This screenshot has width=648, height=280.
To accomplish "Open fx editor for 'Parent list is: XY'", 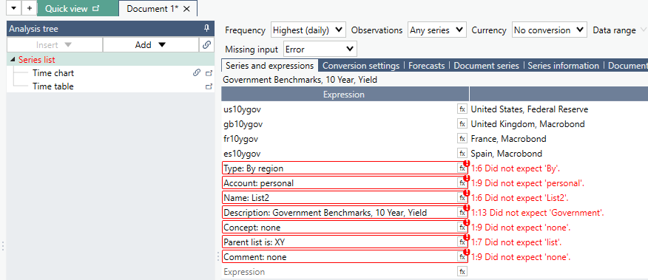I will pos(462,242).
